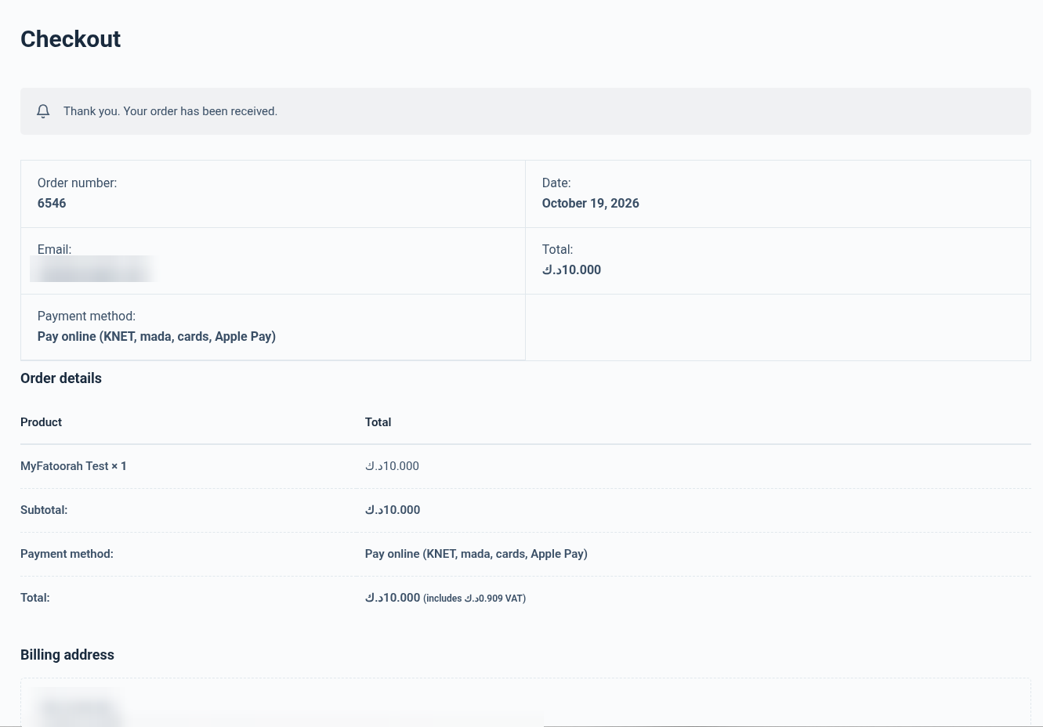Select the payment method value in Order details table

pyautogui.click(x=476, y=554)
